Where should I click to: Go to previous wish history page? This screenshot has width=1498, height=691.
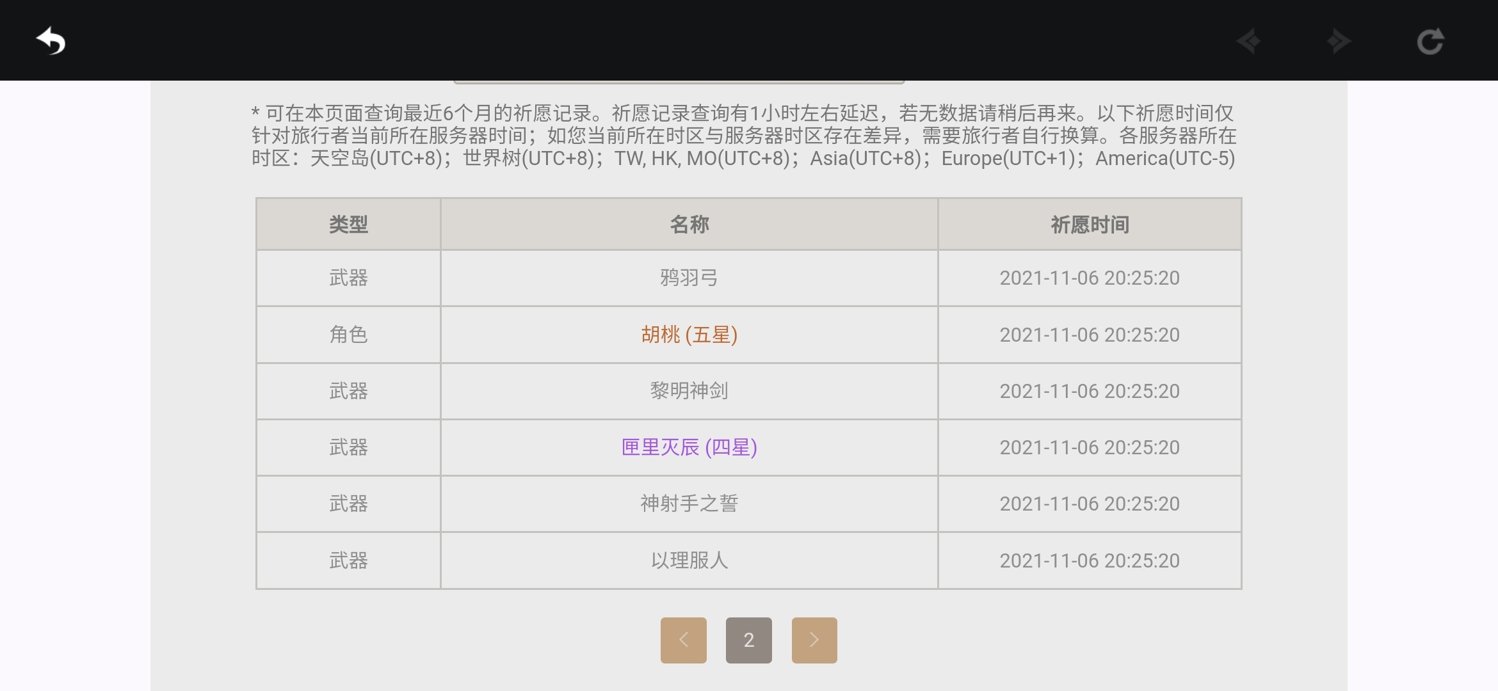pyautogui.click(x=684, y=640)
